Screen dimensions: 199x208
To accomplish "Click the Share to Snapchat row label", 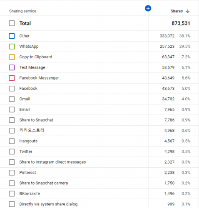I will pyautogui.click(x=36, y=120).
